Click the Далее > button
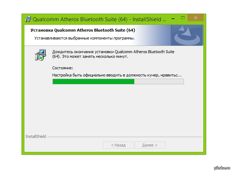232x172 pixels. click(x=150, y=145)
